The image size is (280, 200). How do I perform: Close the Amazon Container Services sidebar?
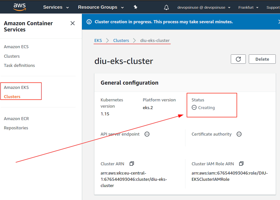point(73,23)
